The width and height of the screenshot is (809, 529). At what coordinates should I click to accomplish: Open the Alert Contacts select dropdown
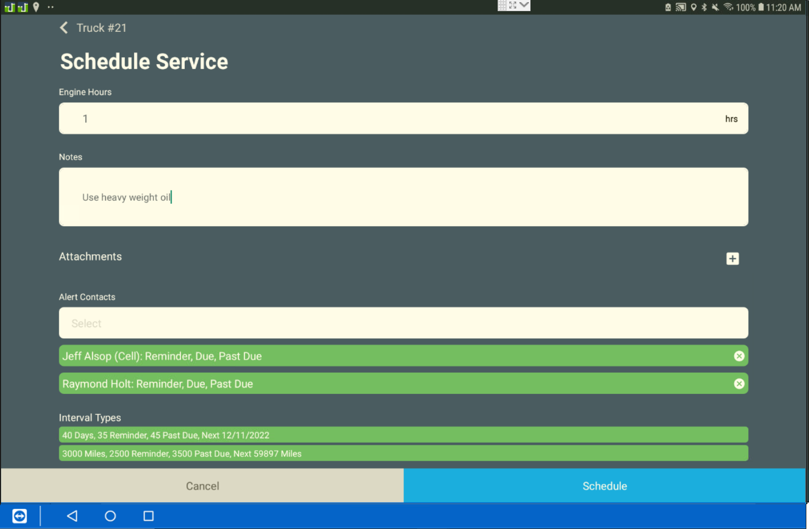pyautogui.click(x=403, y=323)
